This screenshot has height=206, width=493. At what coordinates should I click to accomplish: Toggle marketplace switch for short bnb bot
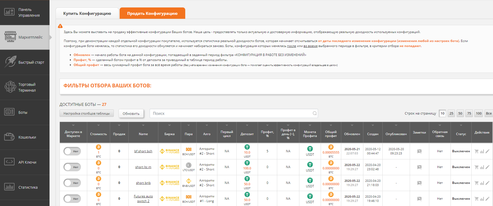pyautogui.click(x=72, y=183)
